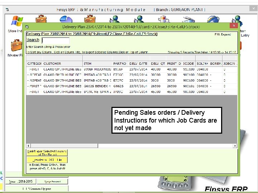Close the Delivery Plan dialog

coord(234,26)
